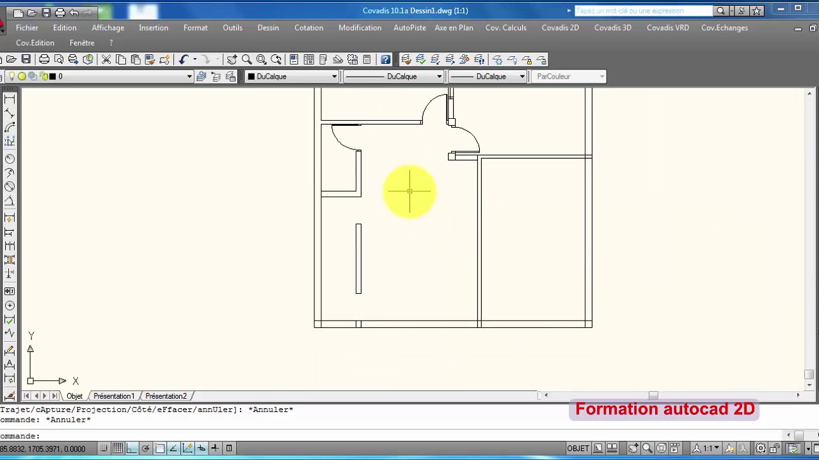Open the Dessin menu
This screenshot has height=460, width=819.
(268, 27)
